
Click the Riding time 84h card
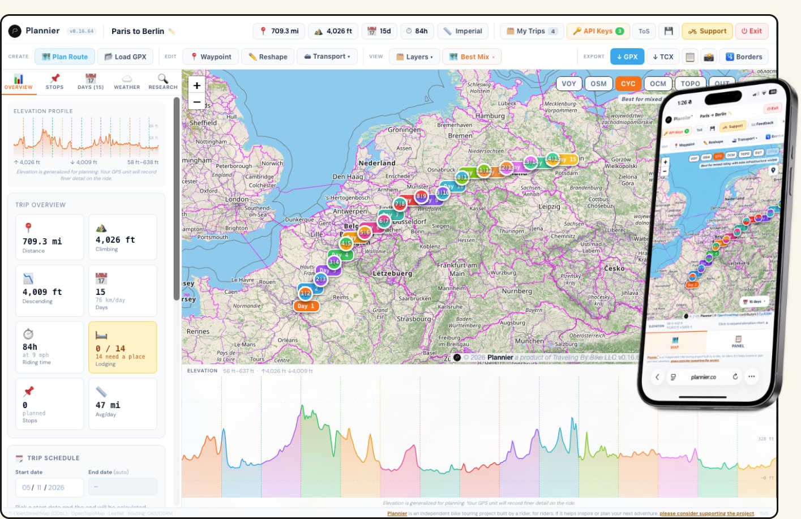coord(50,348)
